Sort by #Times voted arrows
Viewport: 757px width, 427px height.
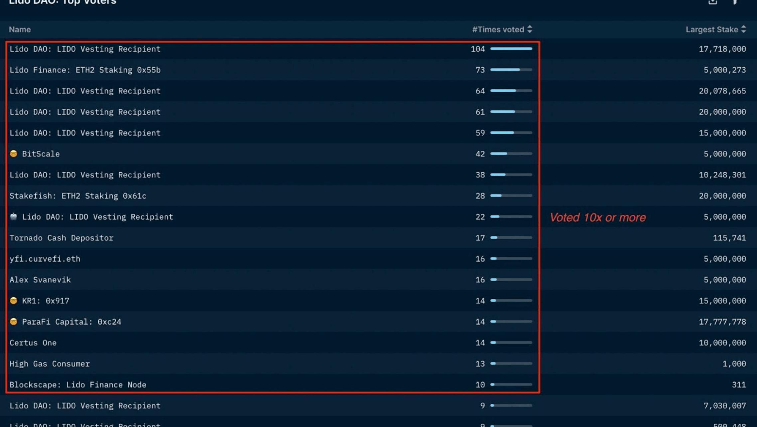coord(530,29)
